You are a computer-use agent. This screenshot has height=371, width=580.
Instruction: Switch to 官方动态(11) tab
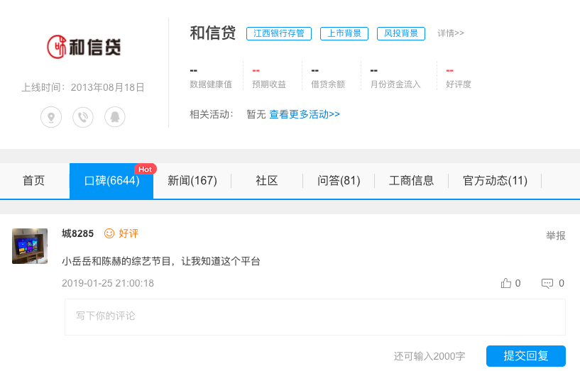pos(495,181)
